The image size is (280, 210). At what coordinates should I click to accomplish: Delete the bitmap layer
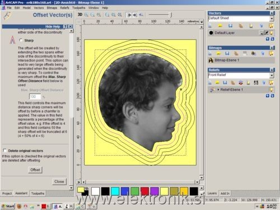[263, 53]
